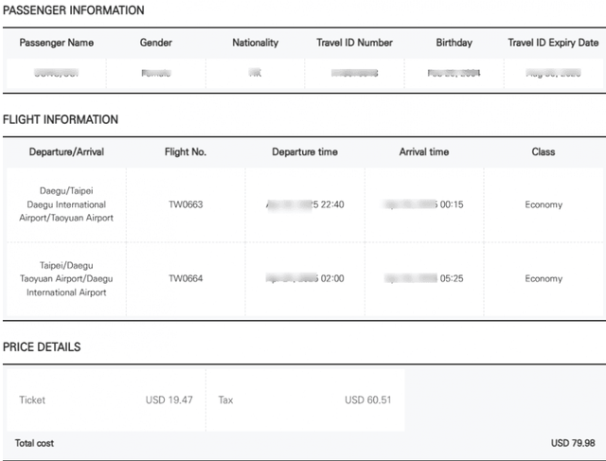Click the Travel ID Number column header
The height and width of the screenshot is (461, 606).
point(354,43)
